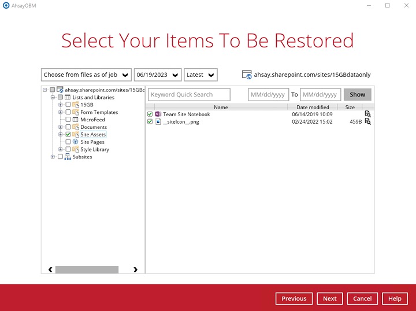Image resolution: width=416 pixels, height=311 pixels.
Task: Check the Form Templates checkbox
Action: point(68,112)
